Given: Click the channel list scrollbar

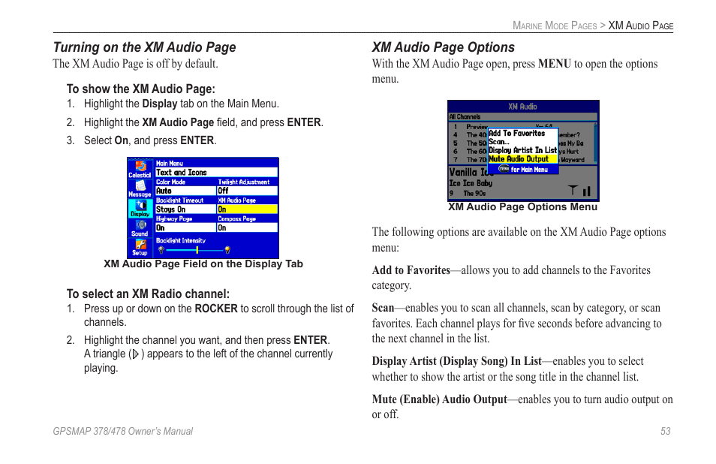Looking at the screenshot, I should [595, 143].
